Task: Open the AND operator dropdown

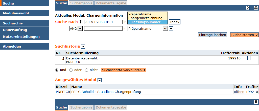Action: (x=76, y=29)
